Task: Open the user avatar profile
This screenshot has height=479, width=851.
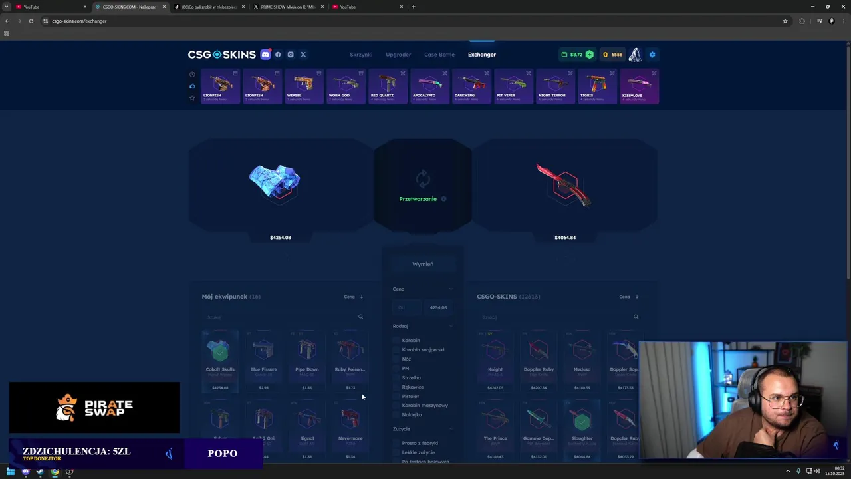Action: pos(635,55)
